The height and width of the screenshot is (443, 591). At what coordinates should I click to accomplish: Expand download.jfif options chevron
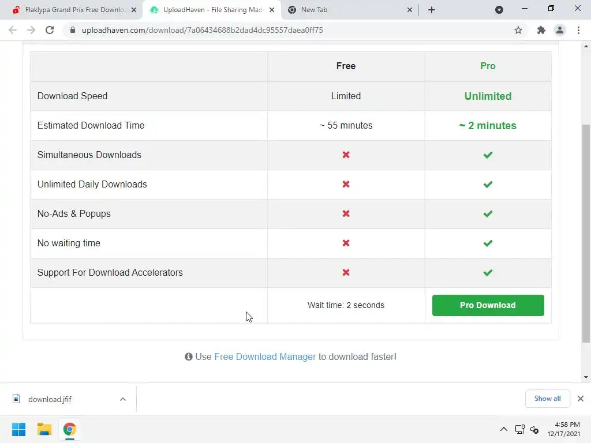tap(122, 399)
